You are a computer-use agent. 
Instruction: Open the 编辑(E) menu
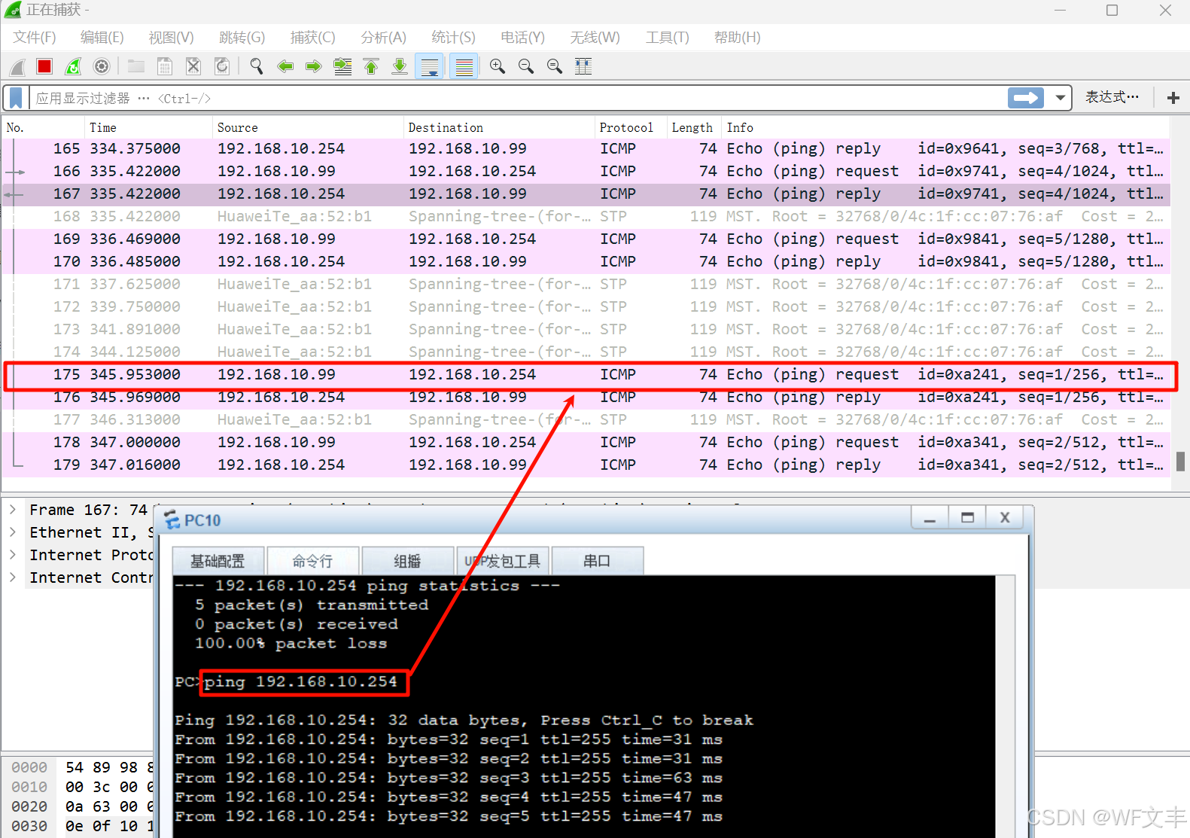click(x=102, y=38)
